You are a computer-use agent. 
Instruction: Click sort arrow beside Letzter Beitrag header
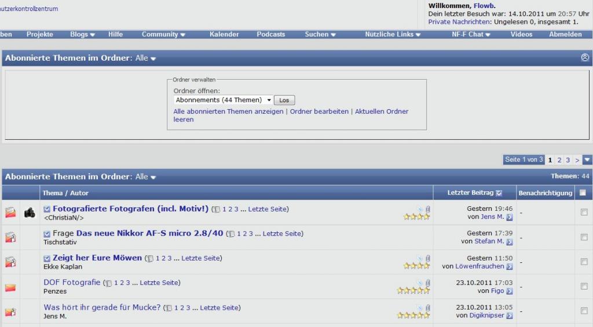(x=499, y=193)
